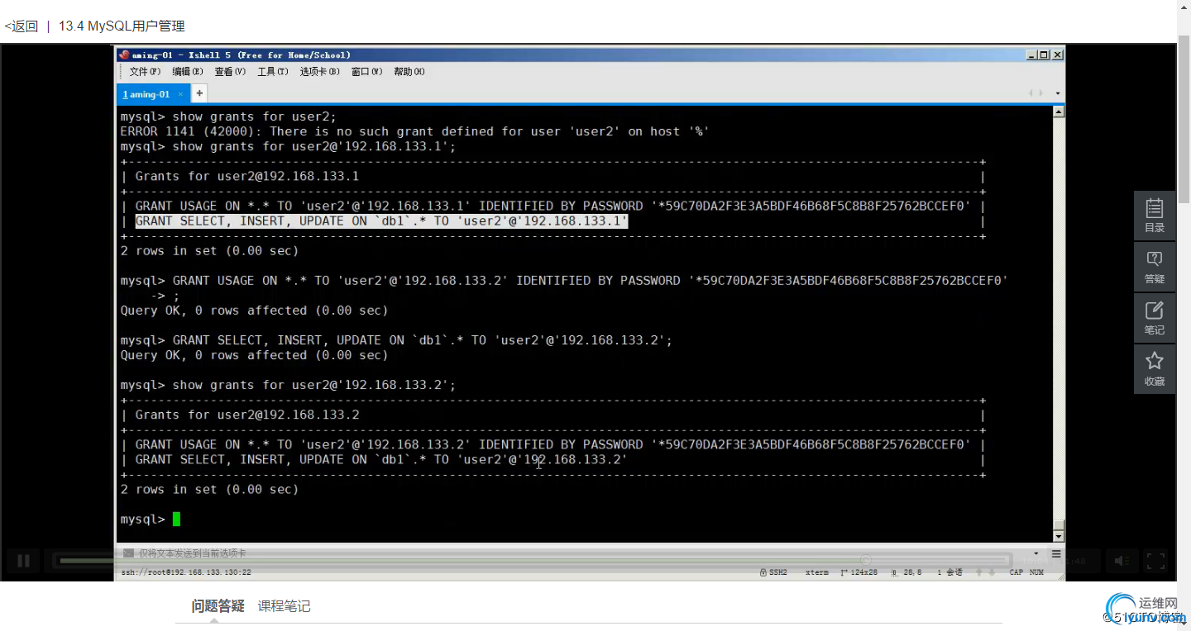
Task: Minimize the Xshell window
Action: pyautogui.click(x=1031, y=55)
